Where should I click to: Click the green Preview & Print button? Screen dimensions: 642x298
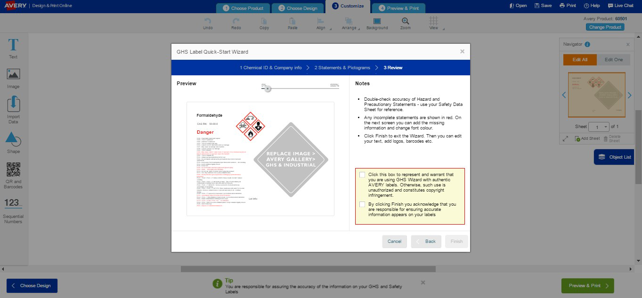(588, 286)
